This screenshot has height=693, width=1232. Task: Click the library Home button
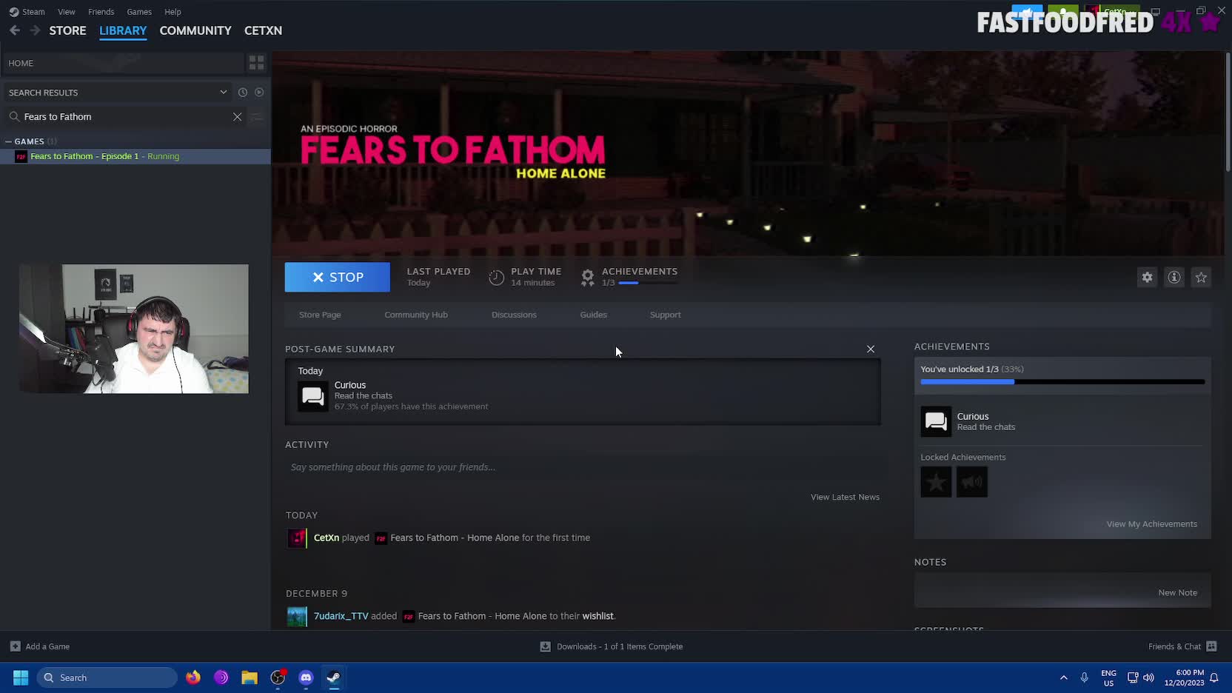pos(122,63)
